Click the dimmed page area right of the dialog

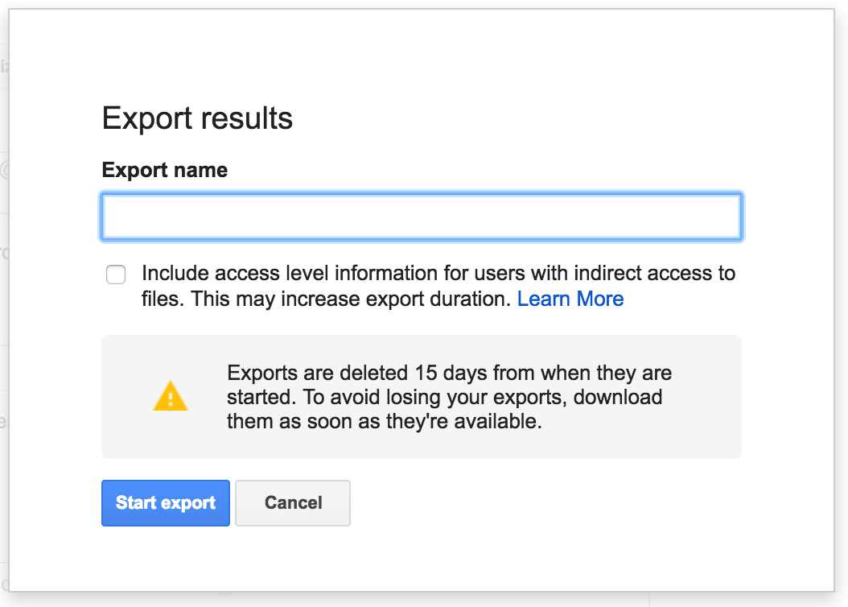(x=841, y=322)
